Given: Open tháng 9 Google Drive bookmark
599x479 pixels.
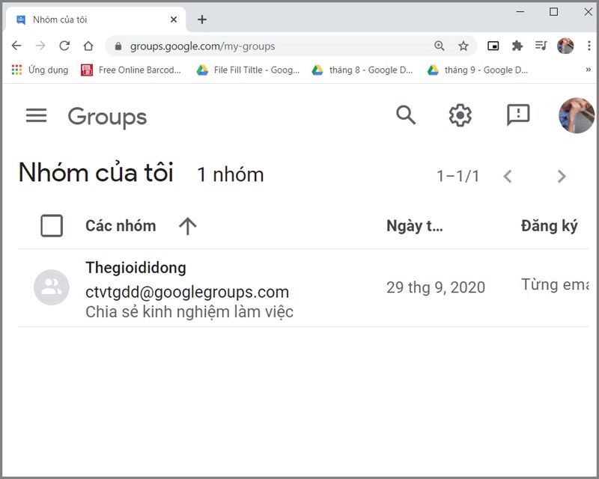Looking at the screenshot, I should (x=478, y=70).
